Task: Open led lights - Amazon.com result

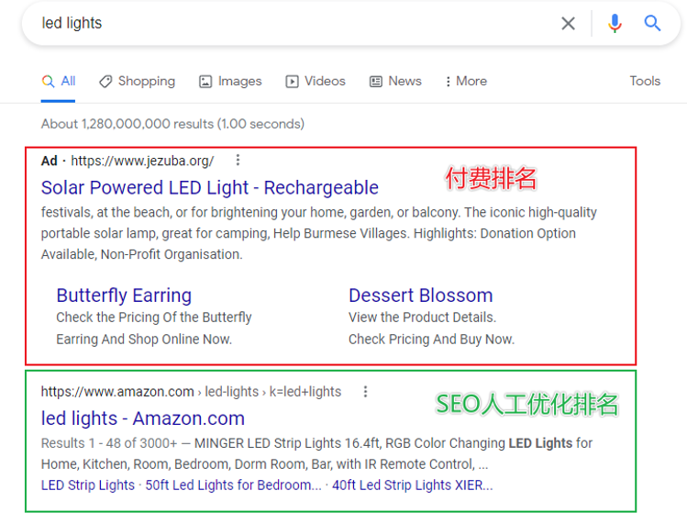Action: tap(142, 418)
